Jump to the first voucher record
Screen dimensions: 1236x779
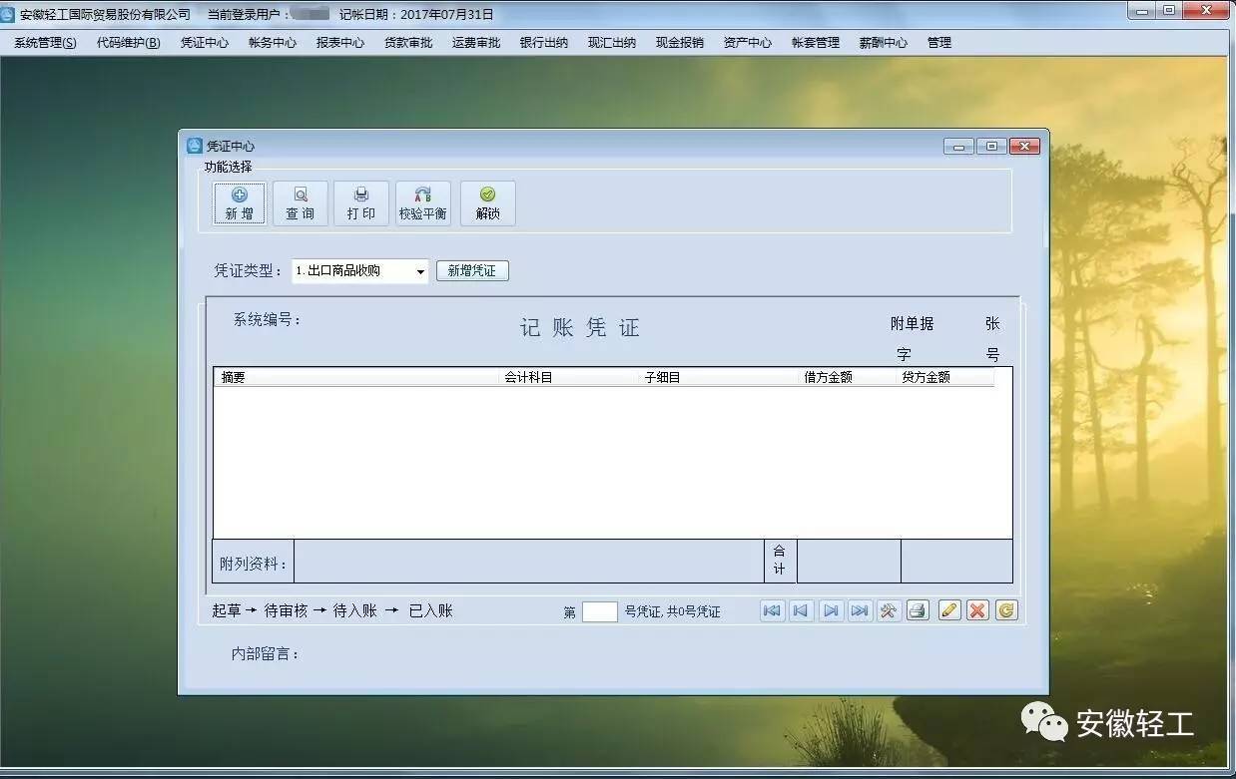click(x=773, y=610)
